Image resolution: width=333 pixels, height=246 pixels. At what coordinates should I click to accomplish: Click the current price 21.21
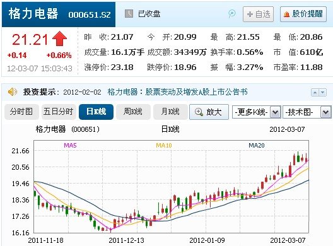click(x=30, y=40)
